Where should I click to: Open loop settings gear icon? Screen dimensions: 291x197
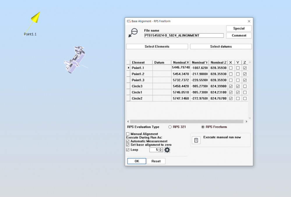pos(167,150)
